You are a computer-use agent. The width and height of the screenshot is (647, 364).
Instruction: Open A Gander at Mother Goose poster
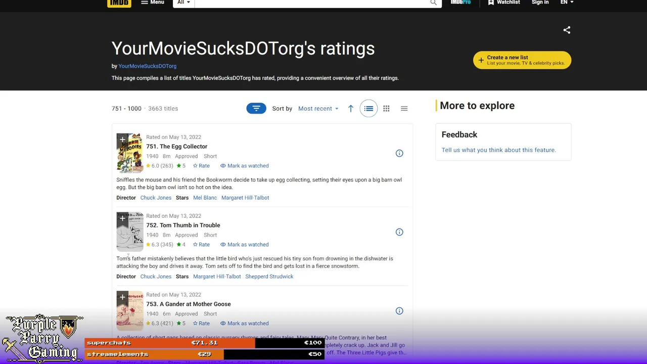tap(130, 312)
